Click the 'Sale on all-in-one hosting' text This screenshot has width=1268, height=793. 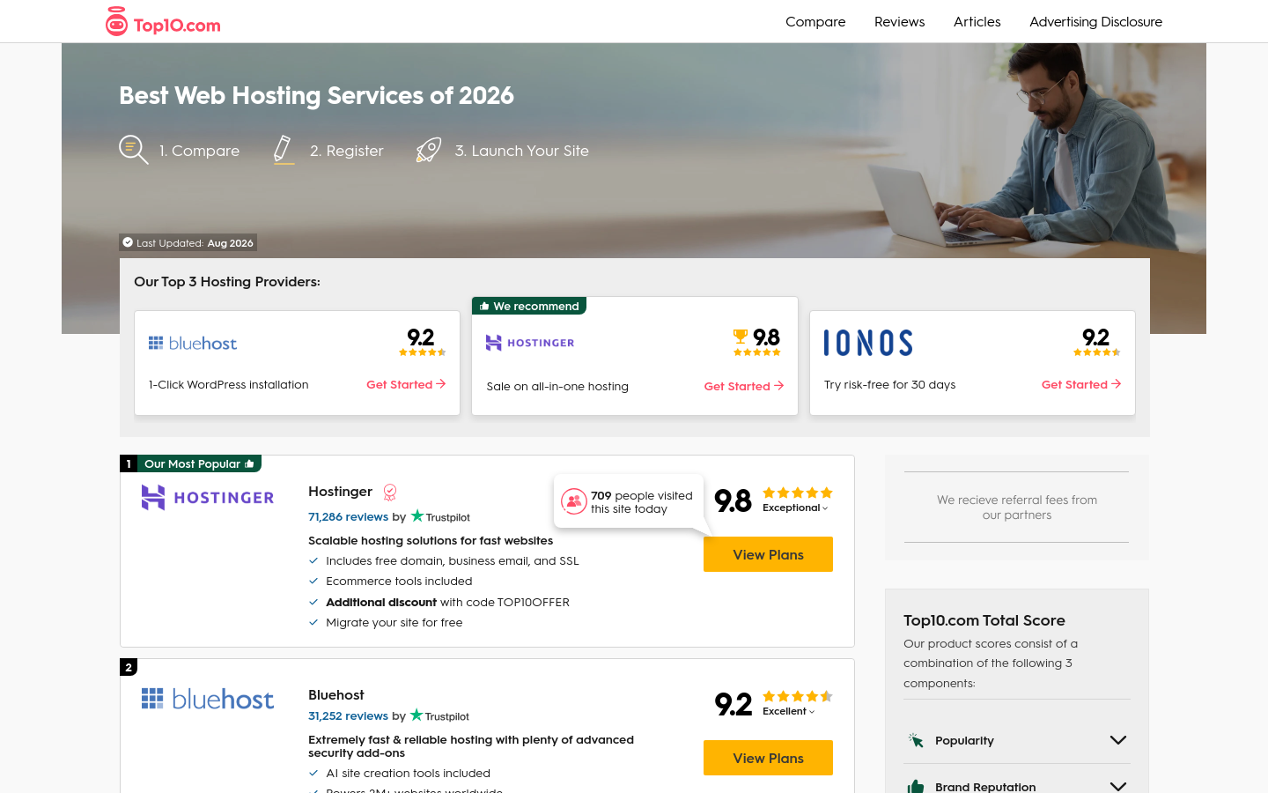click(557, 386)
